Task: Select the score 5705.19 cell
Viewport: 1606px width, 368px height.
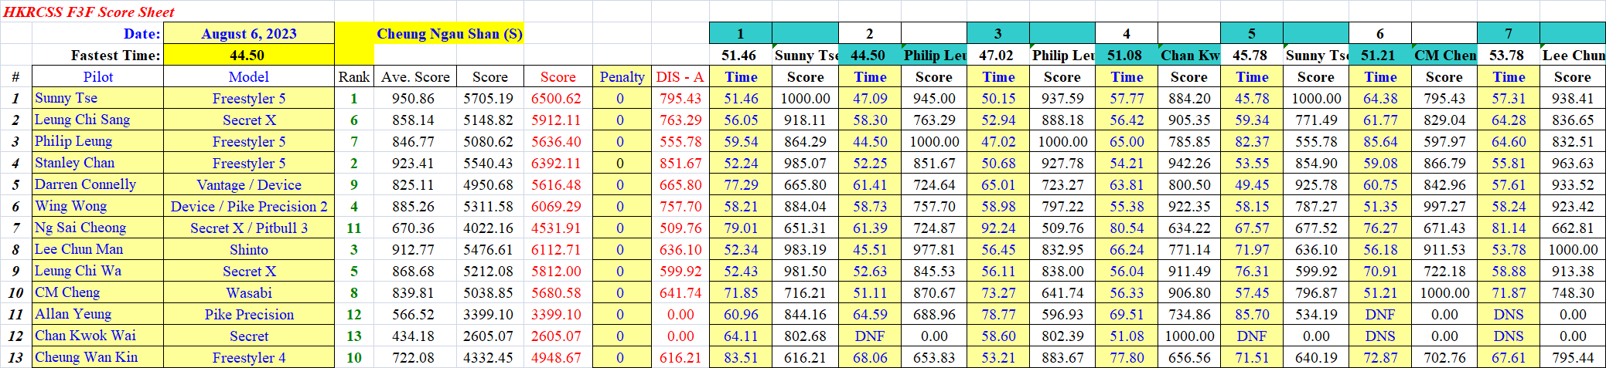Action: (x=490, y=98)
